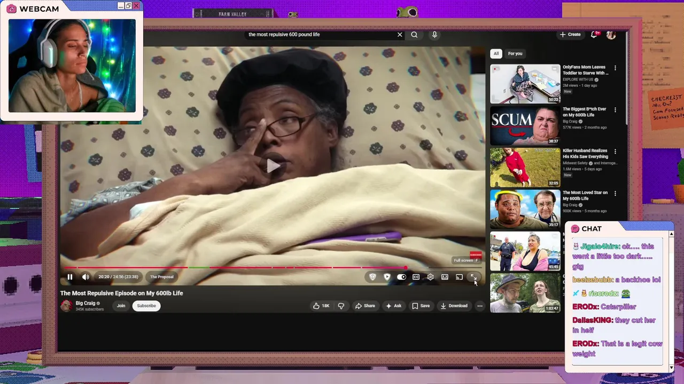Image resolution: width=684 pixels, height=384 pixels.
Task: Select the 'For you' filter chip
Action: pos(515,53)
